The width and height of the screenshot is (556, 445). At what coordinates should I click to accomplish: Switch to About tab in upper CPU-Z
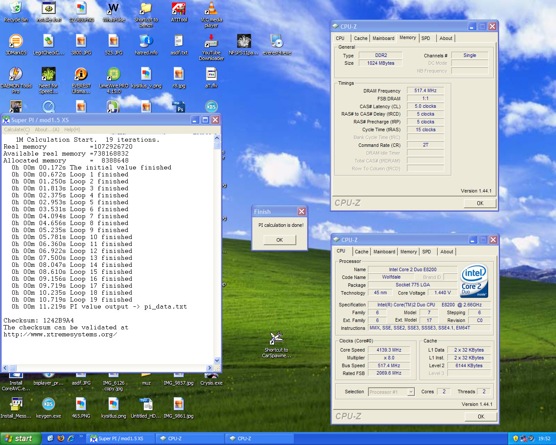446,38
